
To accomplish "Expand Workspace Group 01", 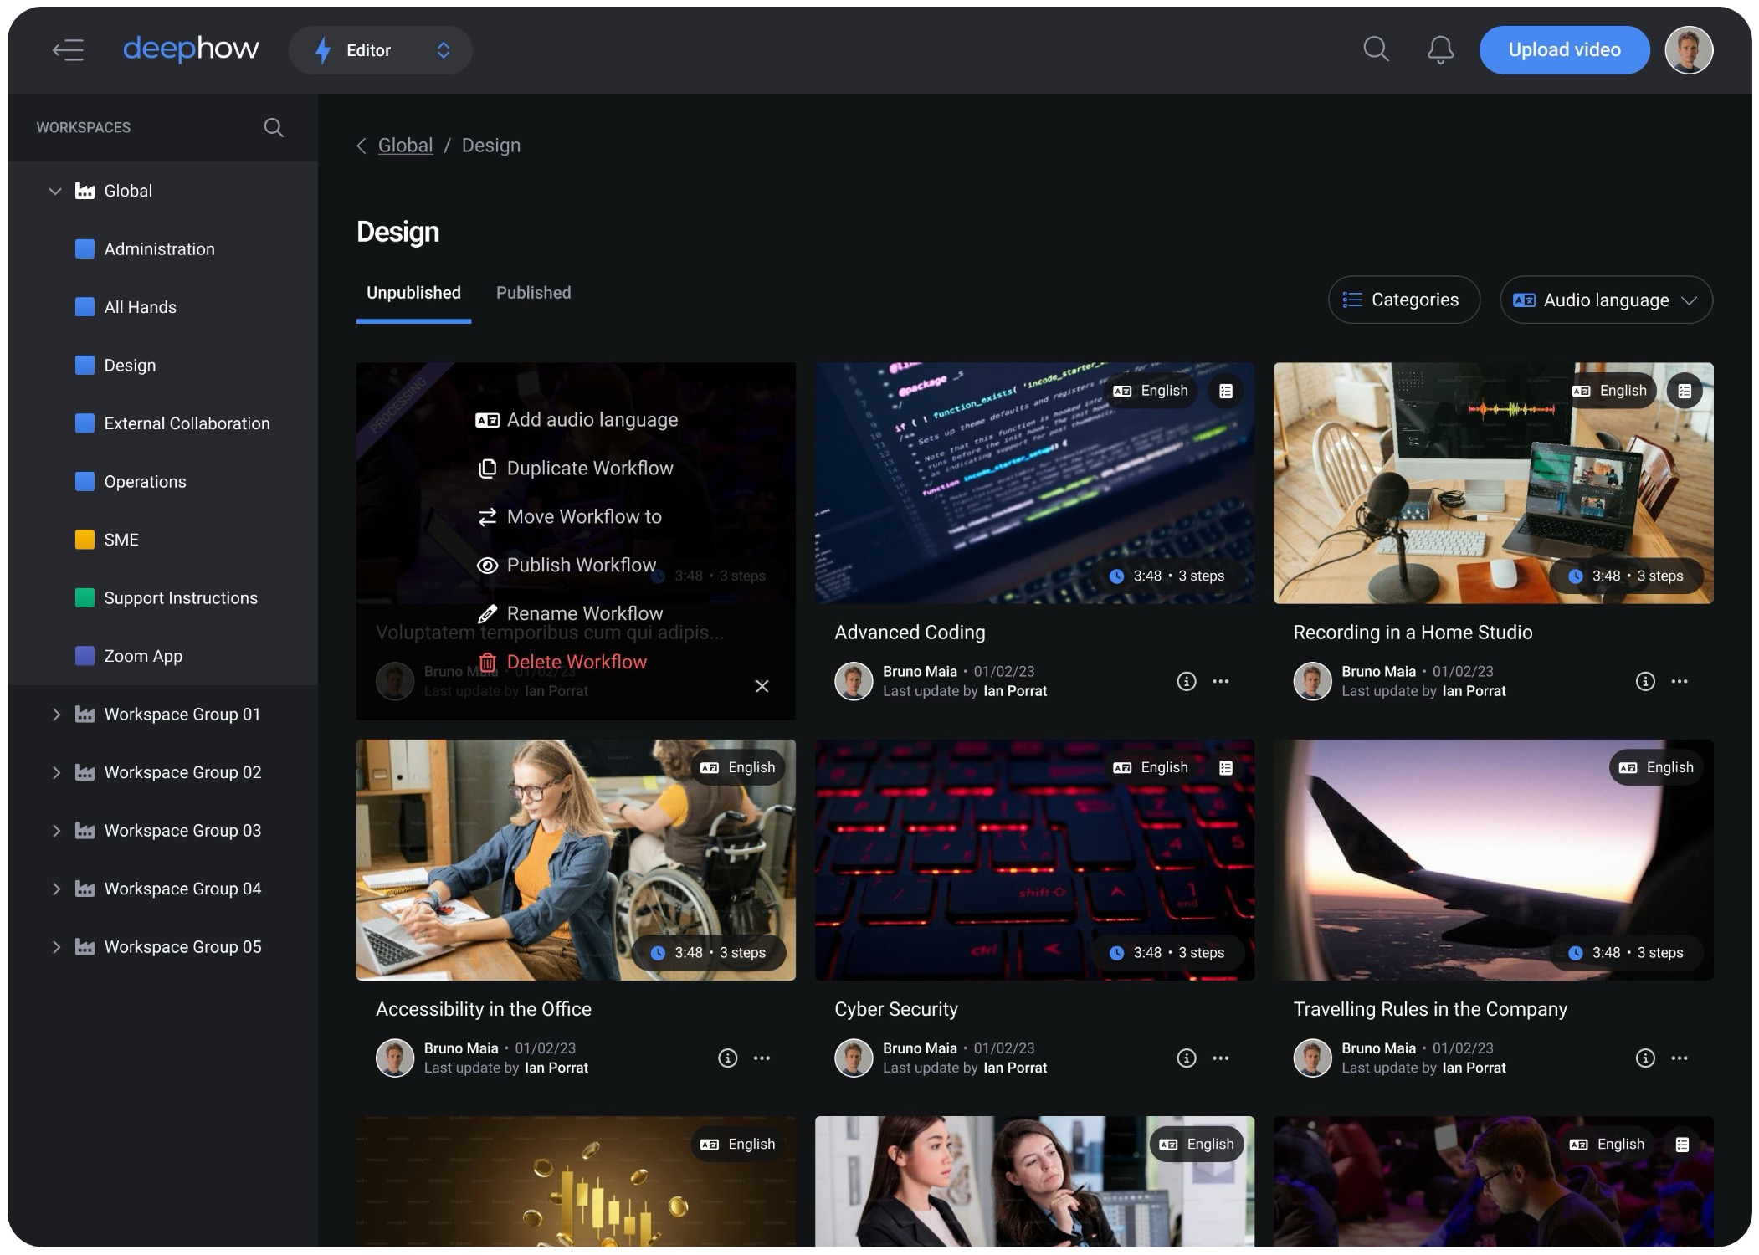I will click(56, 715).
